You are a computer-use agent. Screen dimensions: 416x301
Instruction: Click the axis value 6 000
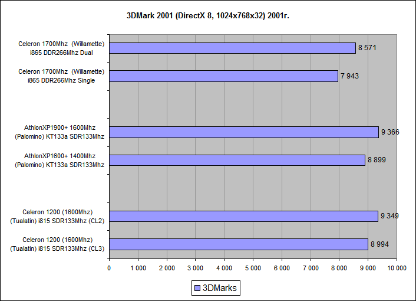[x=282, y=268]
